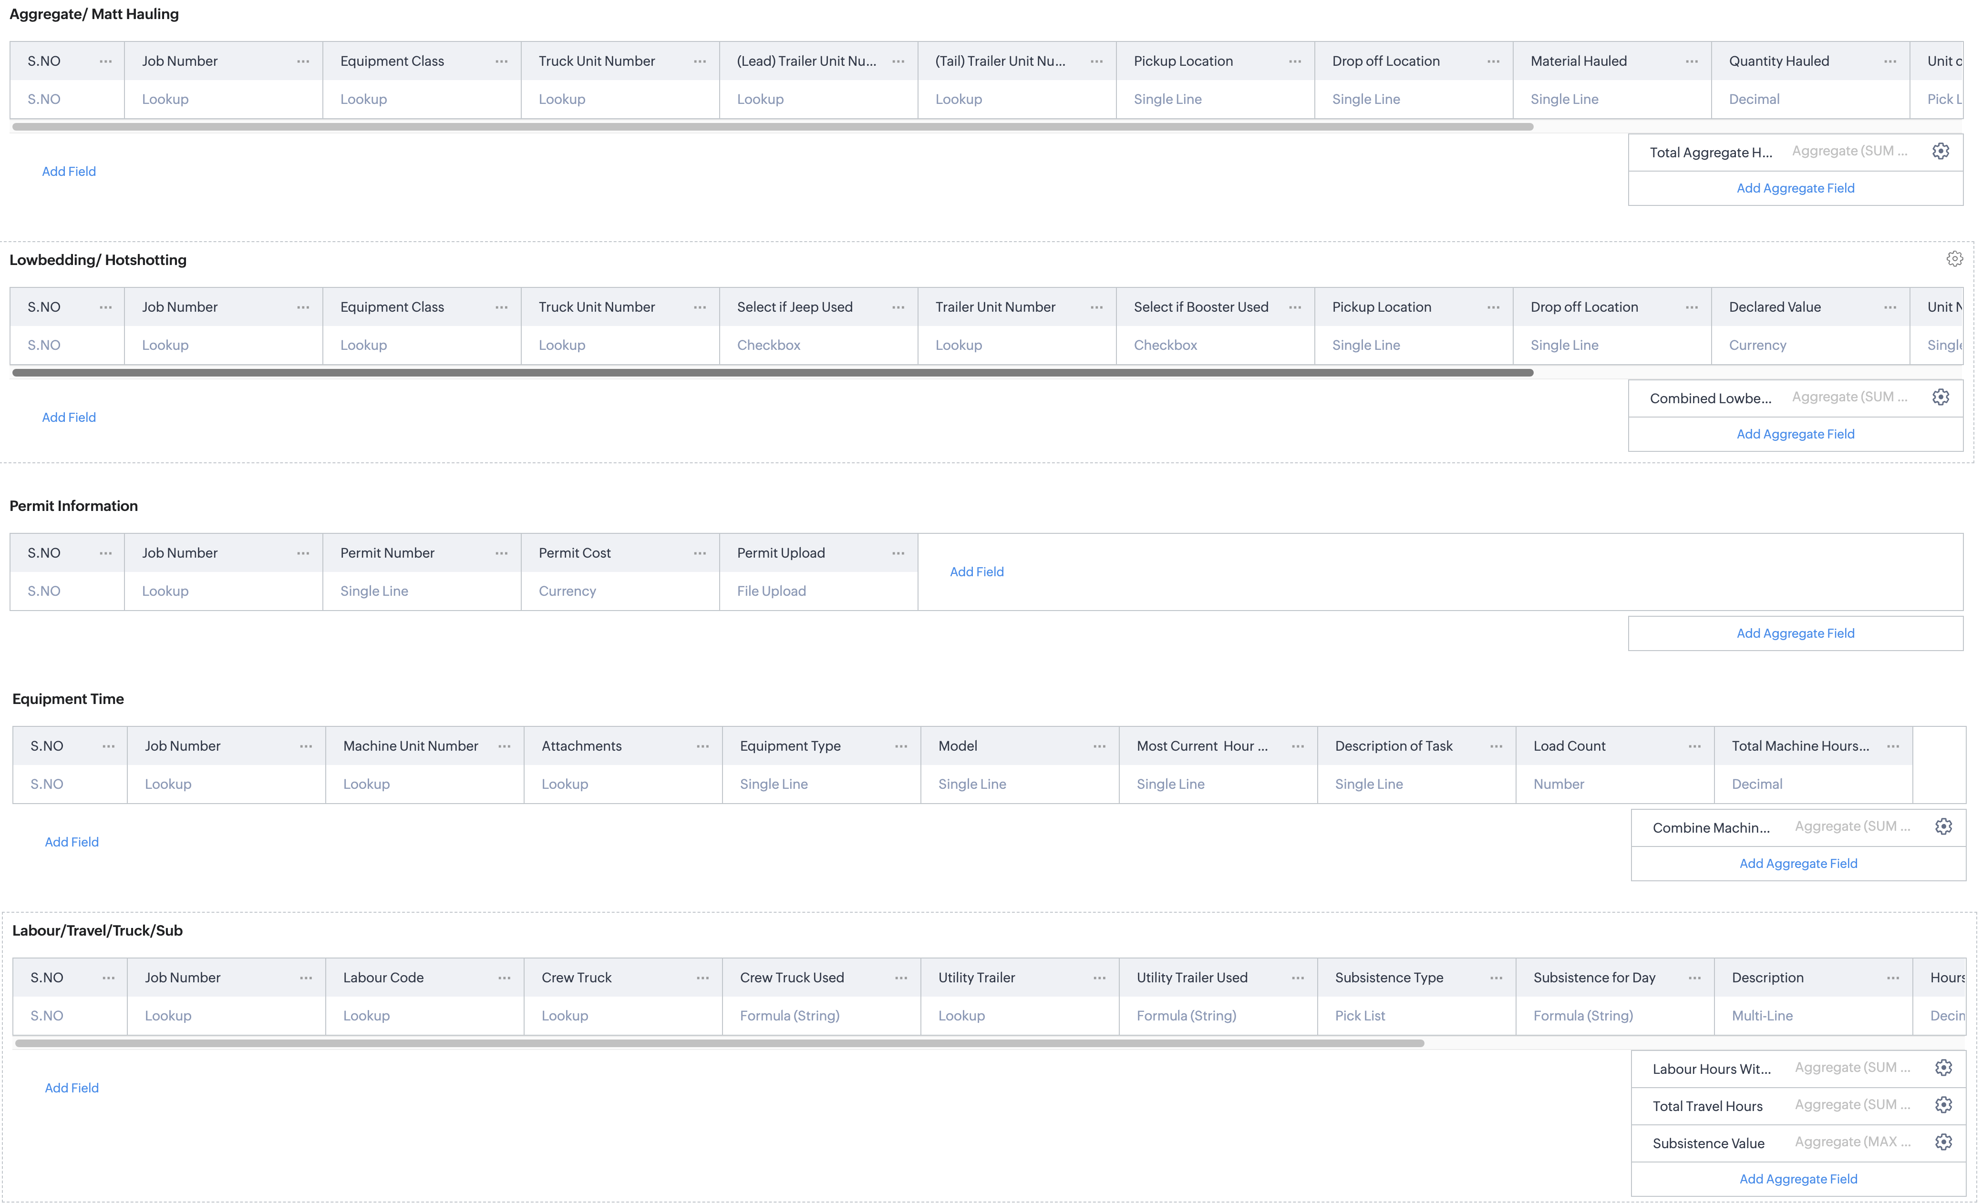Select the Lowbedding/ Hotshotting section title
This screenshot has height=1203, width=1982.
tap(98, 260)
